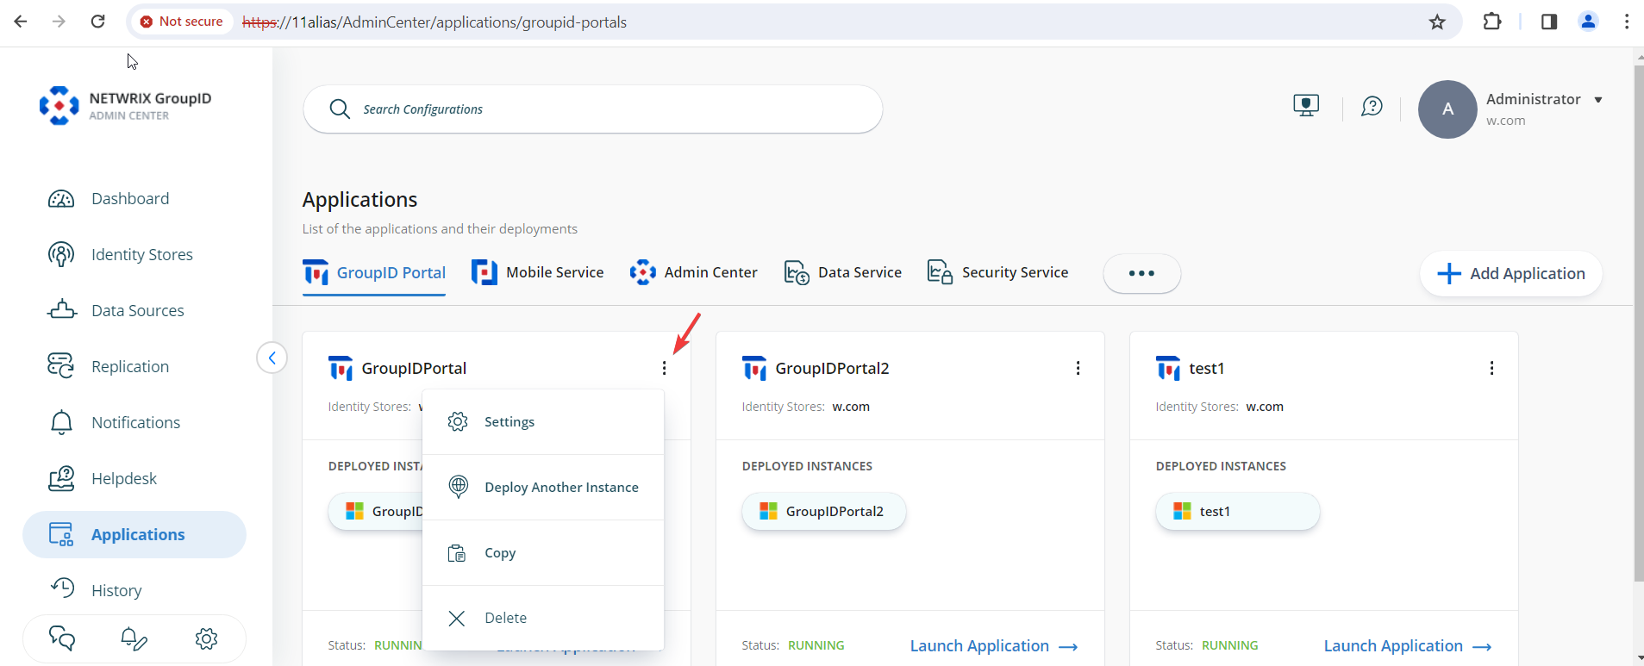Choose Copy from the context menu

pyautogui.click(x=543, y=553)
